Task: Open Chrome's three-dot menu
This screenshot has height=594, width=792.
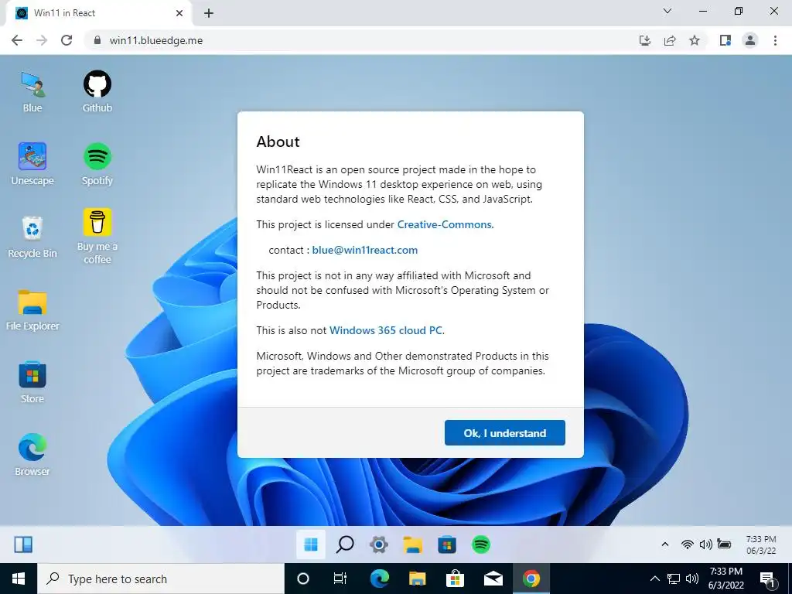Action: (775, 40)
